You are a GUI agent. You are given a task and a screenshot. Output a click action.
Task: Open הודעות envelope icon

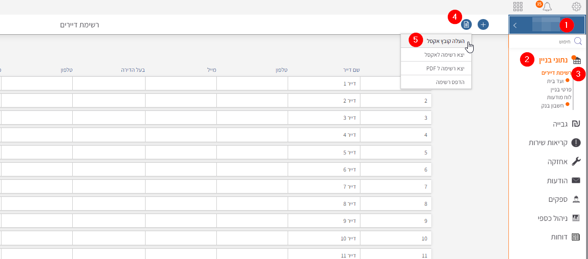[x=576, y=180]
